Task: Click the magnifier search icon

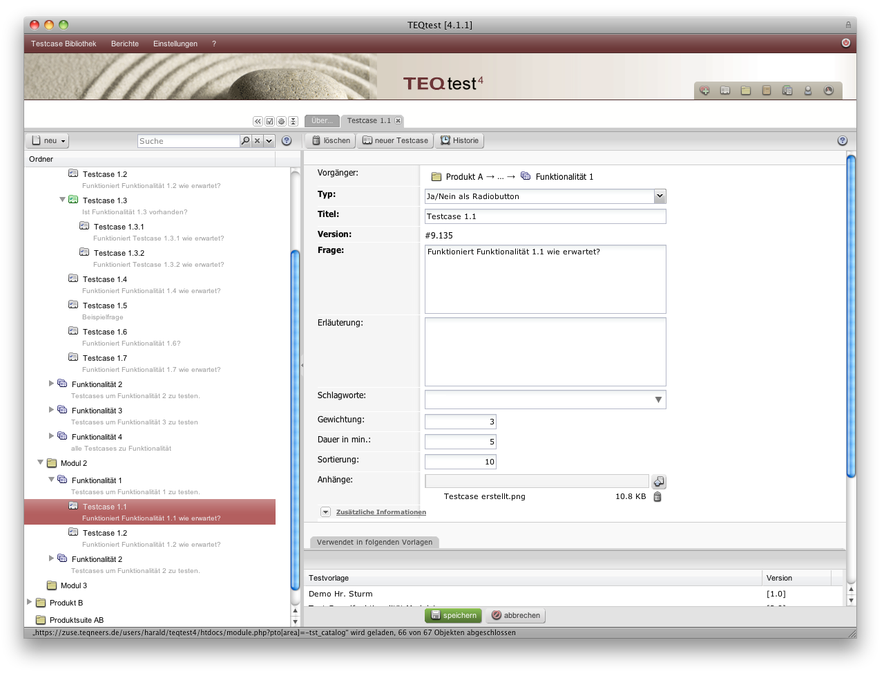Action: (245, 140)
